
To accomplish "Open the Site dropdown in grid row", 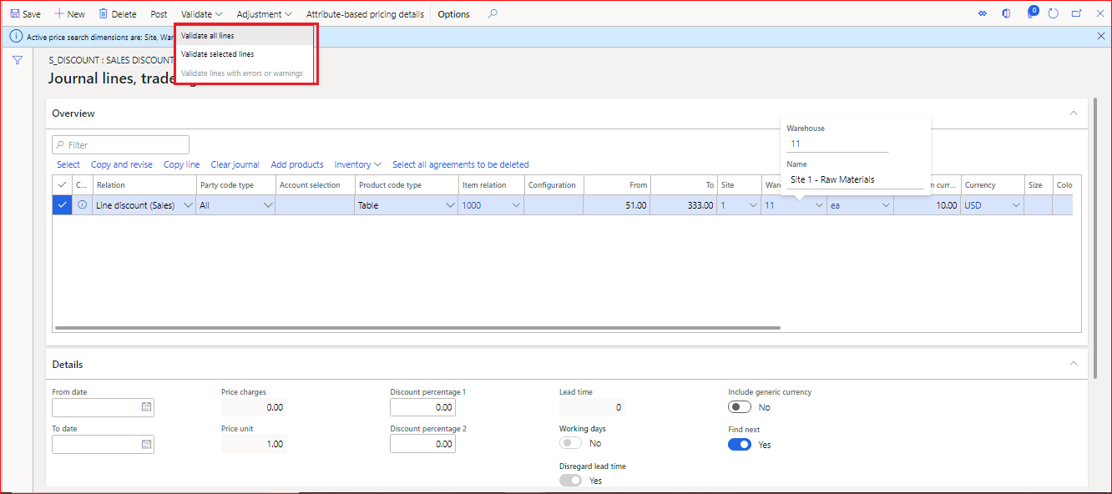I will tap(752, 205).
